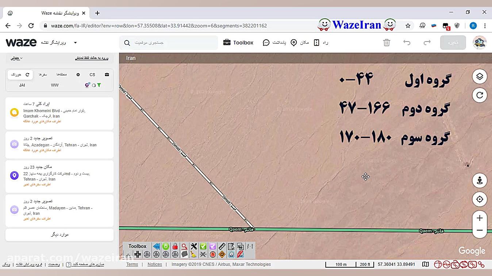The image size is (492, 276).
Task: Click the purple checkmark Toolbox icon
Action: click(x=212, y=247)
